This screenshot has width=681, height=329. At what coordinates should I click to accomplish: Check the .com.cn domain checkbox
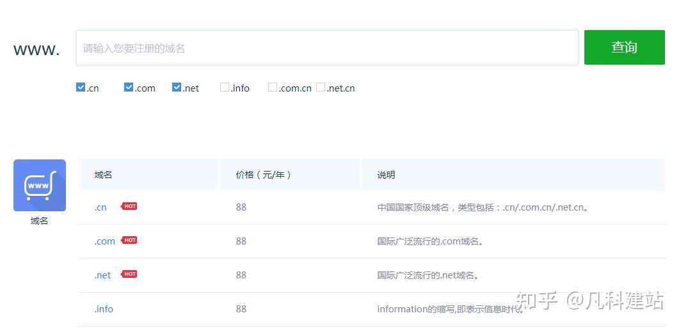click(x=273, y=87)
